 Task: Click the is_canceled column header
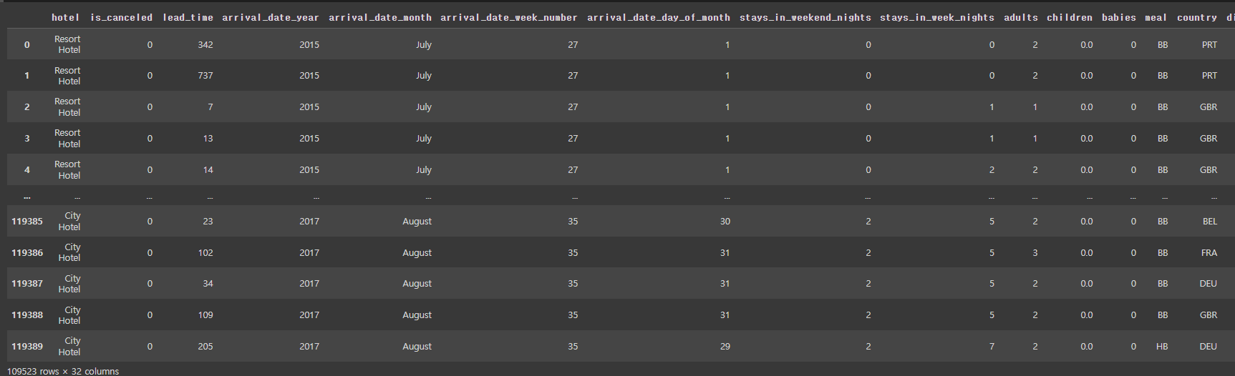pos(121,17)
